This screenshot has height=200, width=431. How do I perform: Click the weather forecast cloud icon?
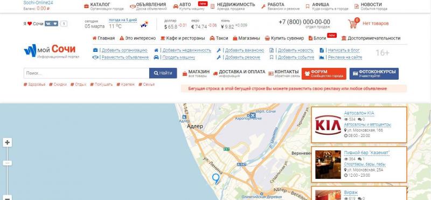coord(144,24)
